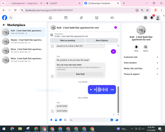Open the Marketplace storefront icon
Screen dimensions: 165x132
click(x=97, y=17)
